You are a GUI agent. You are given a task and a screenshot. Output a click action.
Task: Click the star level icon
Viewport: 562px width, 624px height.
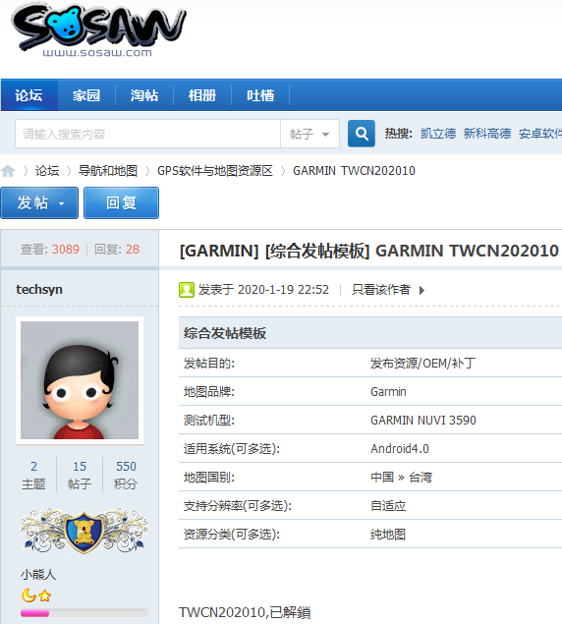point(45,596)
